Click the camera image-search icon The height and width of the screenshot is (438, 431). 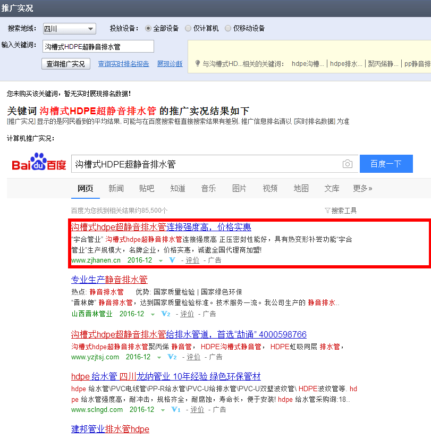[347, 164]
